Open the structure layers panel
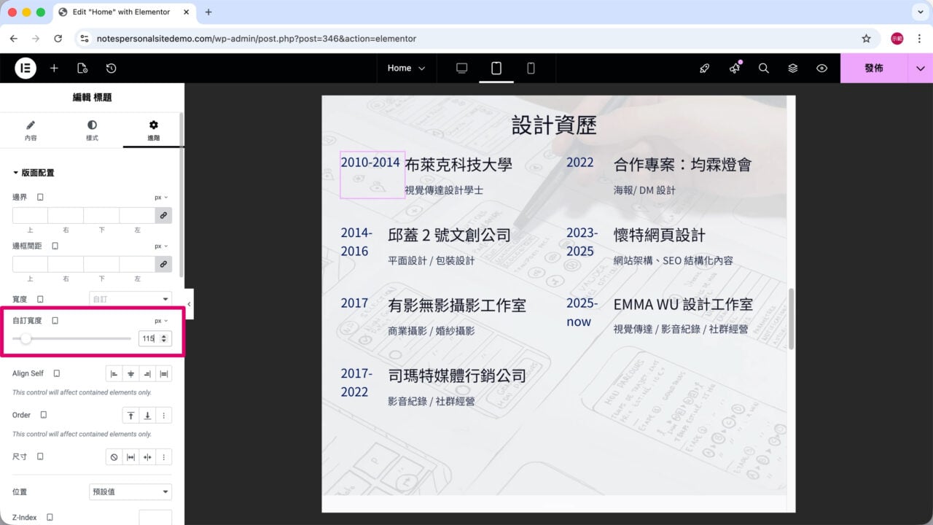The image size is (933, 525). tap(793, 68)
